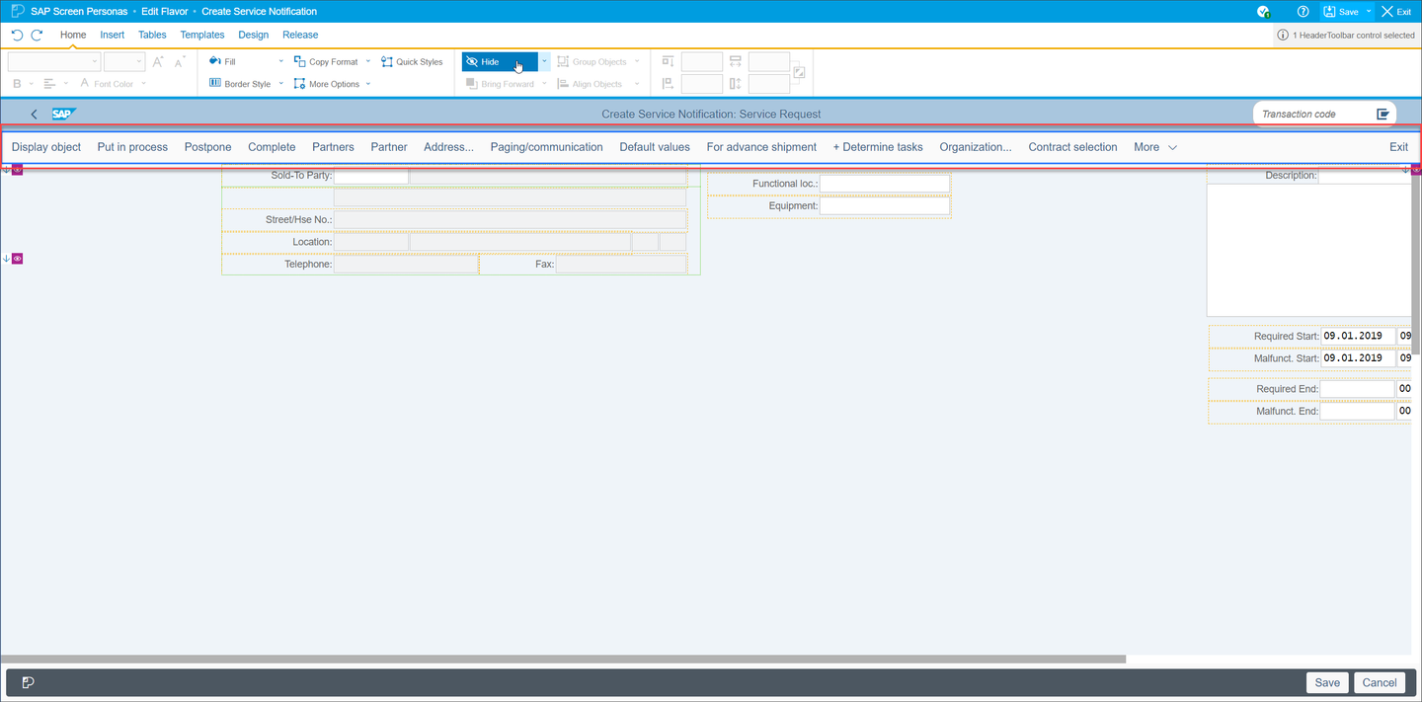This screenshot has width=1422, height=702.
Task: Decrease font size with smaller A icon
Action: [180, 62]
